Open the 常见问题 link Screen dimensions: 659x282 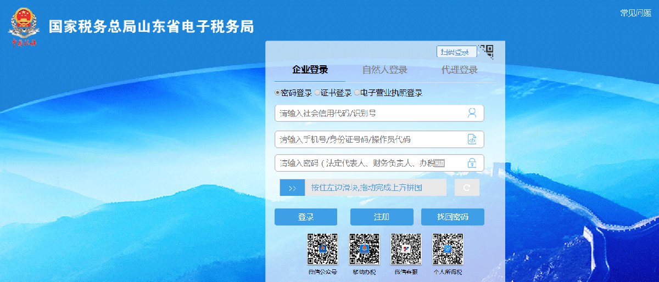(x=635, y=13)
